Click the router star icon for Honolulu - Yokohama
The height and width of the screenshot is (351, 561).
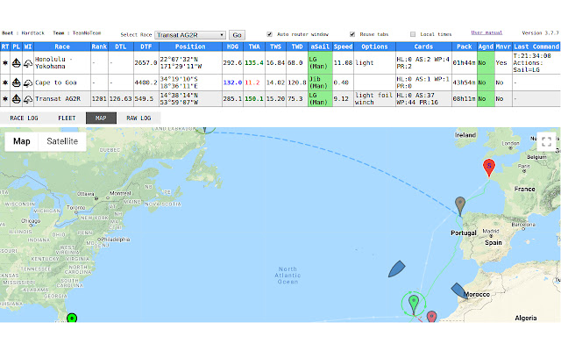(5, 62)
